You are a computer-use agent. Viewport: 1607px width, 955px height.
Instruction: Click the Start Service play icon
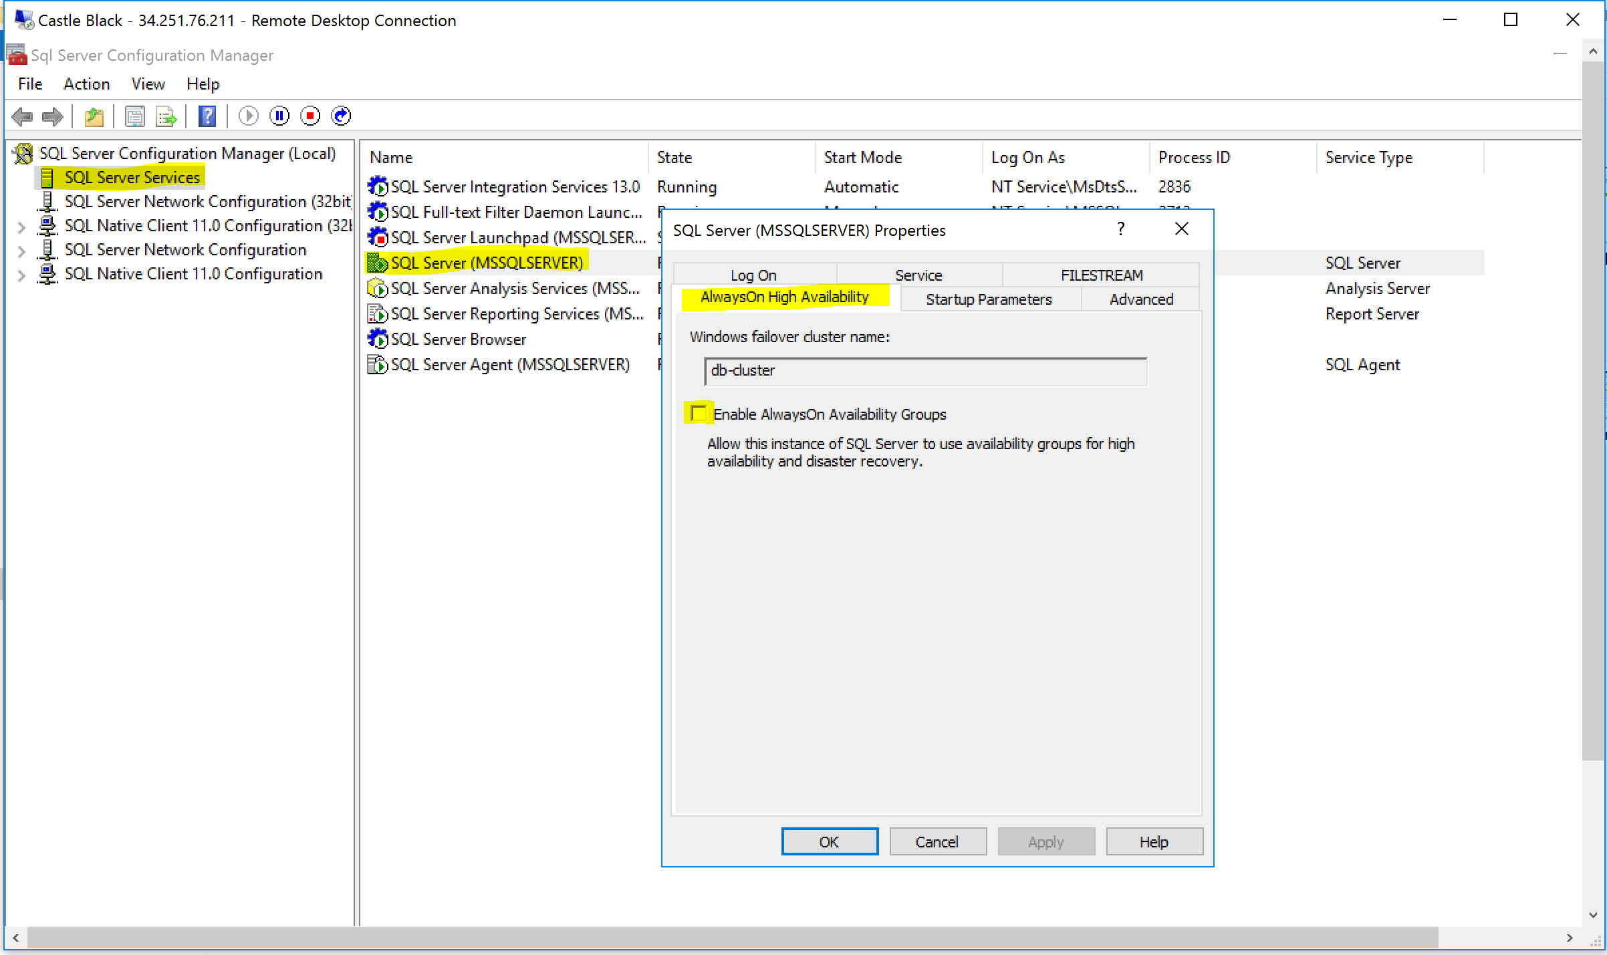tap(248, 116)
